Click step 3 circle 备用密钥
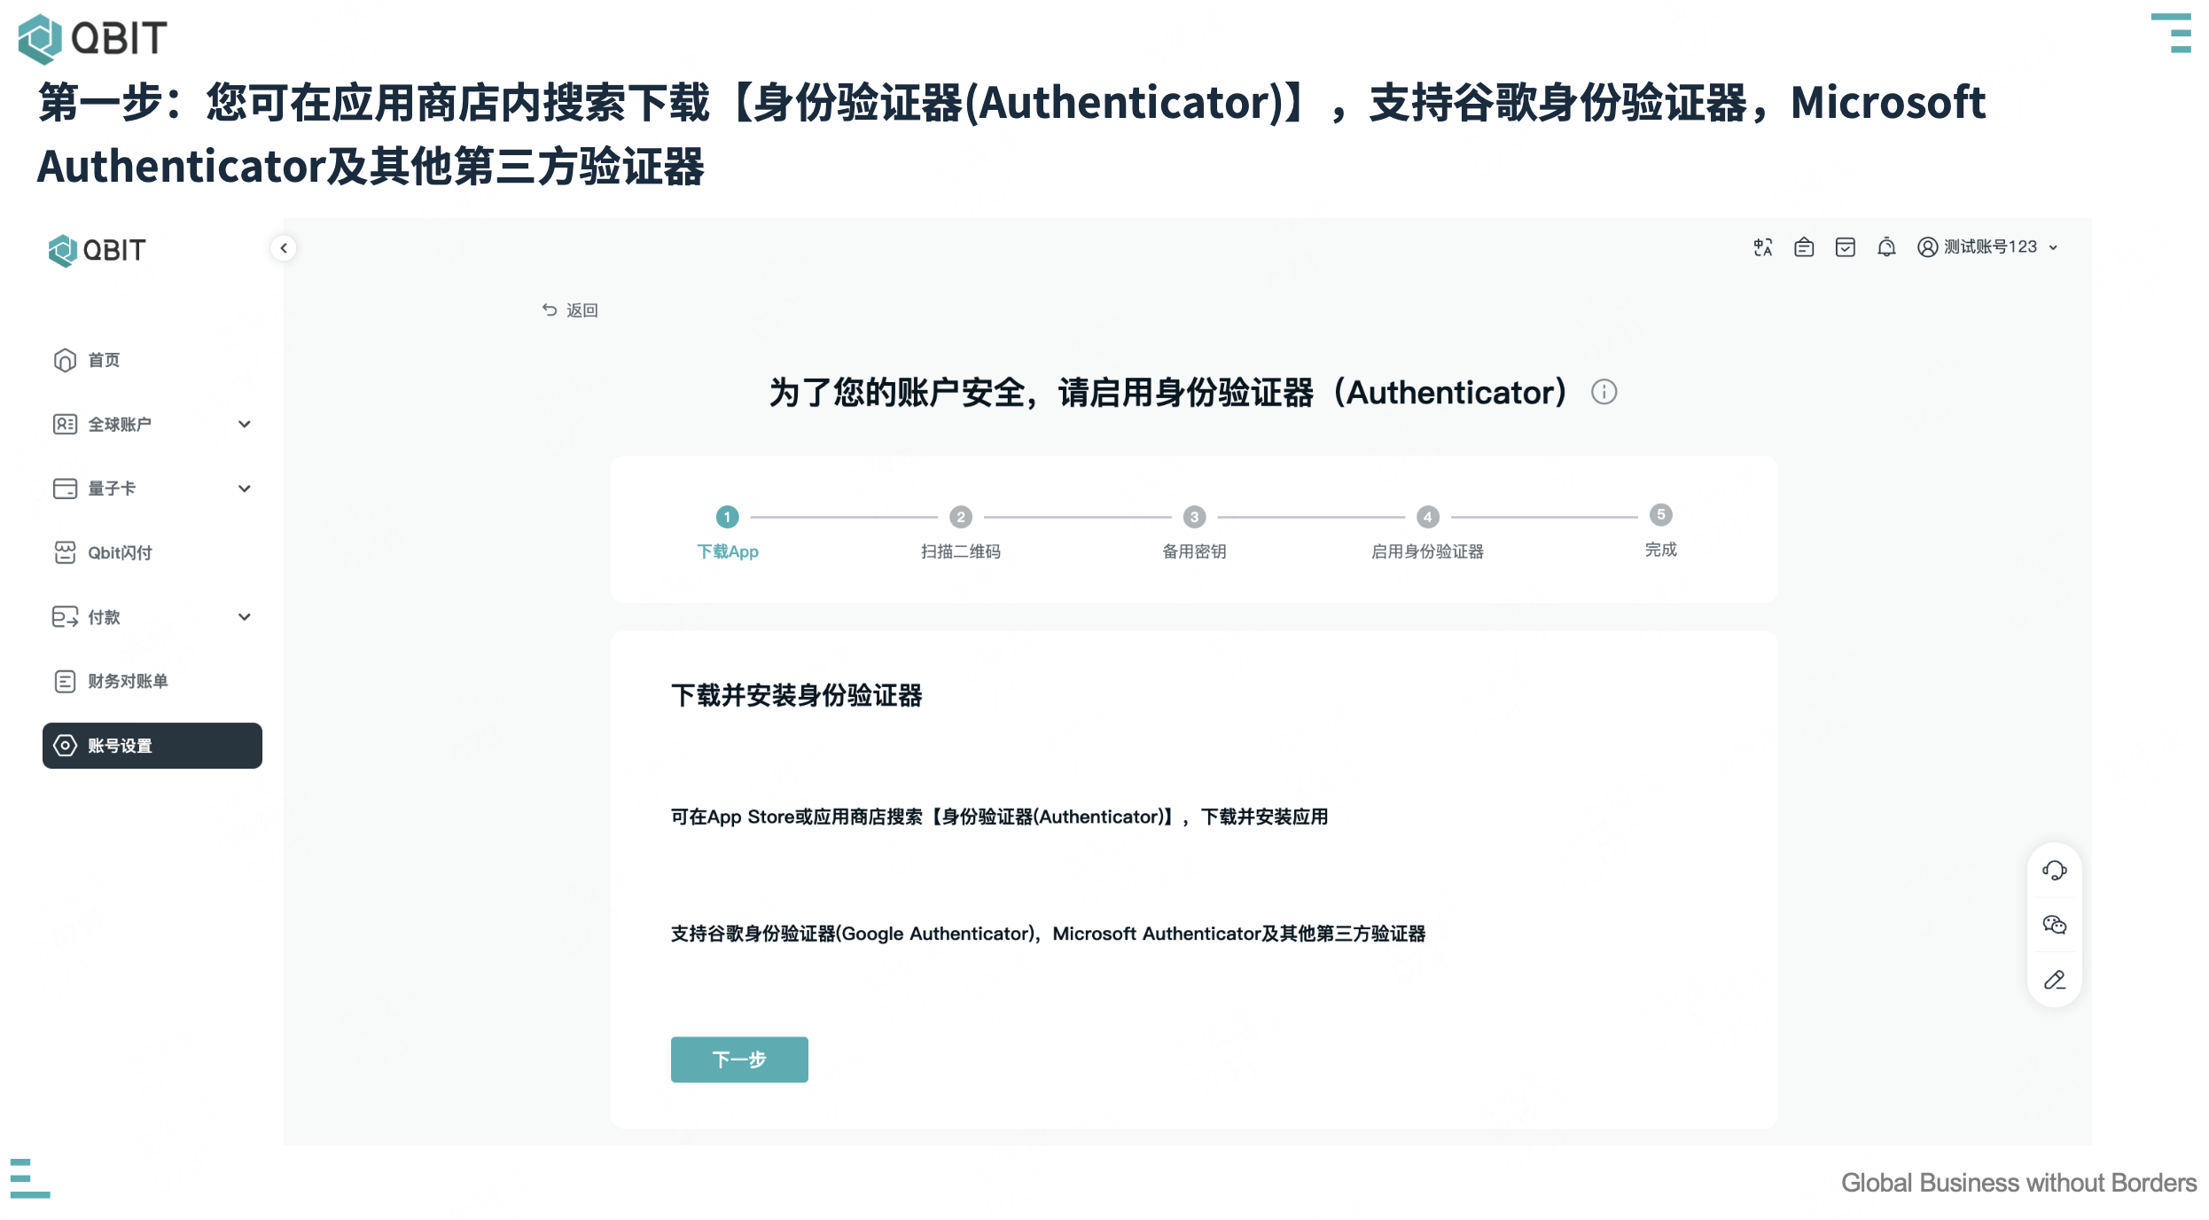This screenshot has height=1220, width=2209. point(1194,517)
